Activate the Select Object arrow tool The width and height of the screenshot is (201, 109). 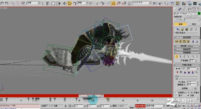(43, 4)
